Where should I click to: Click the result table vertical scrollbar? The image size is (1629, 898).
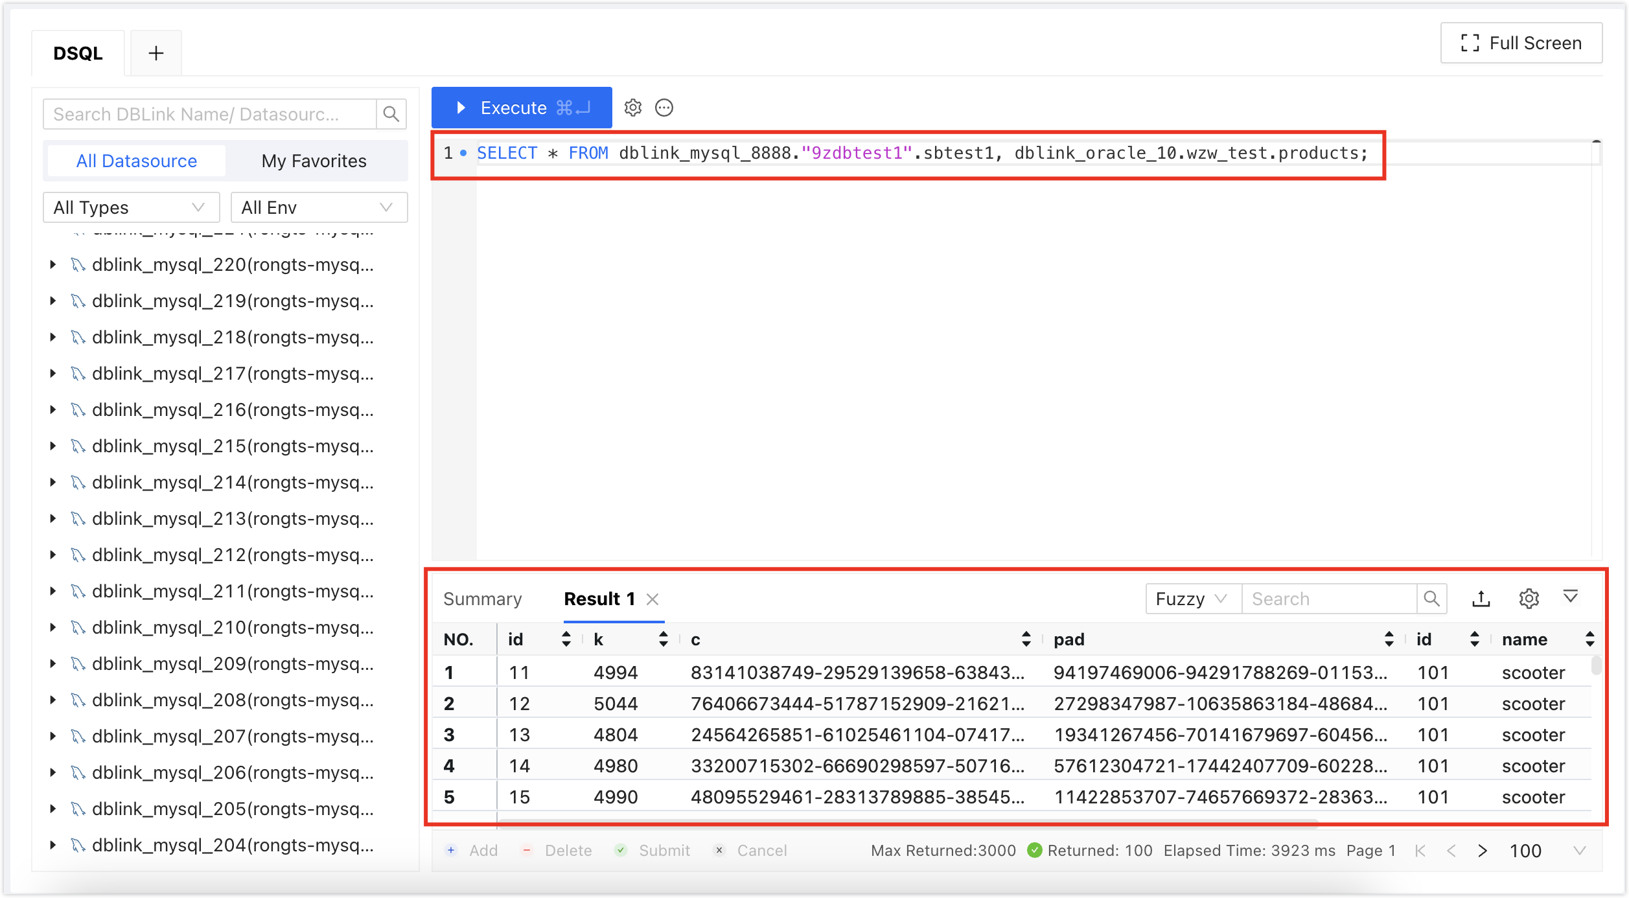pos(1596,667)
